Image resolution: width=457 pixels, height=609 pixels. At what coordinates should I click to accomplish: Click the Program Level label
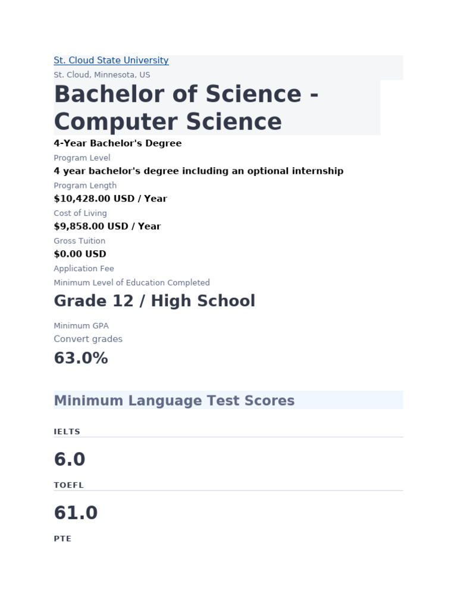[82, 158]
